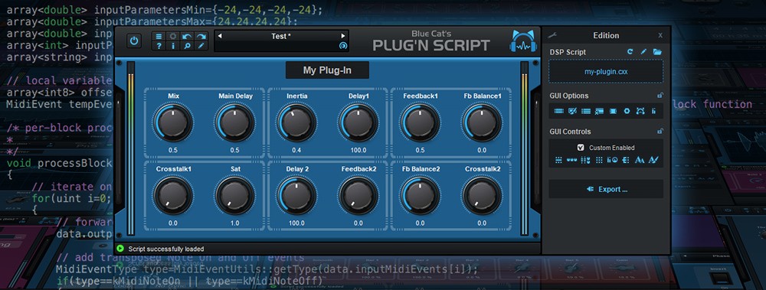Open the main menu hamburger icon

(x=159, y=36)
